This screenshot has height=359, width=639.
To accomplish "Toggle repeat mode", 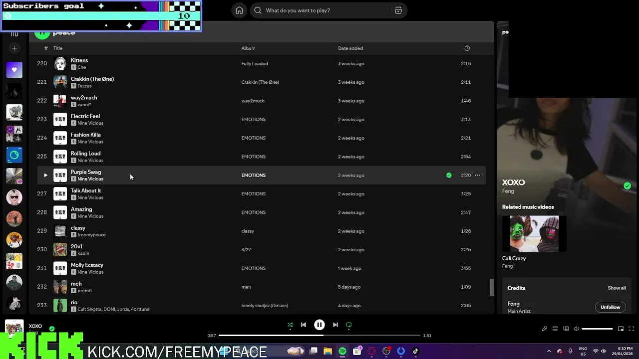I will tap(349, 325).
